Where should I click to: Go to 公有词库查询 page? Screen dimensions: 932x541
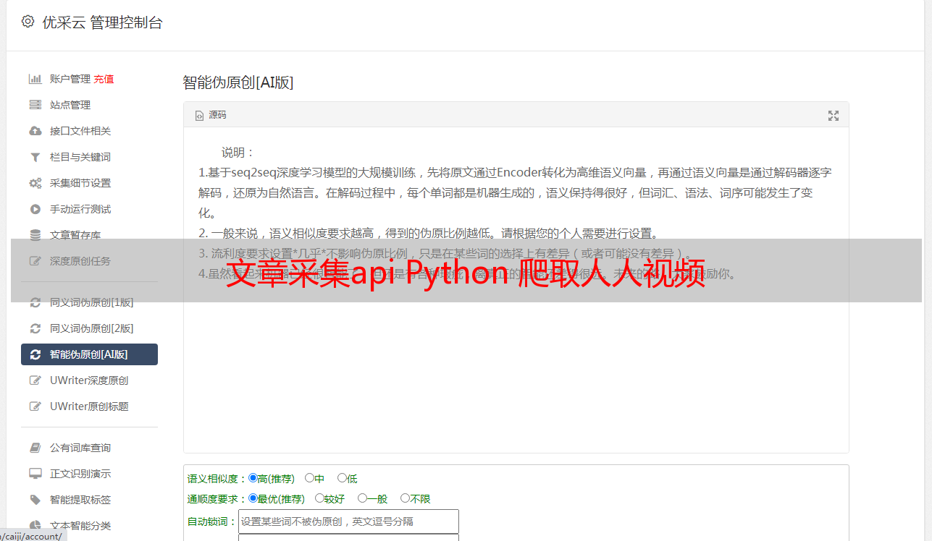click(x=80, y=448)
